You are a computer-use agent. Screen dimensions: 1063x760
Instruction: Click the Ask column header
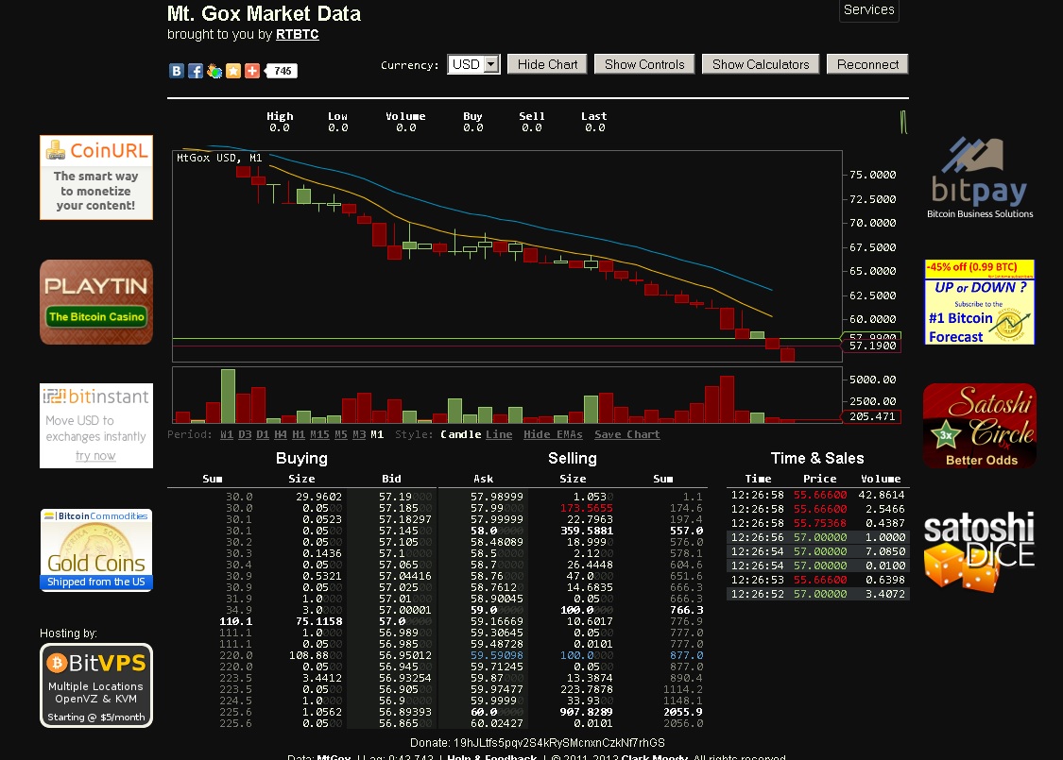(484, 479)
